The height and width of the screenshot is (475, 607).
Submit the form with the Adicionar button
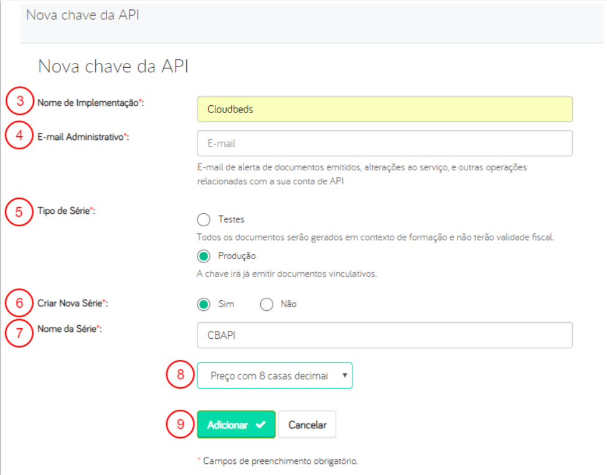coord(236,425)
